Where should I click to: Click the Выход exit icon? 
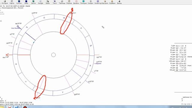[119, 2]
